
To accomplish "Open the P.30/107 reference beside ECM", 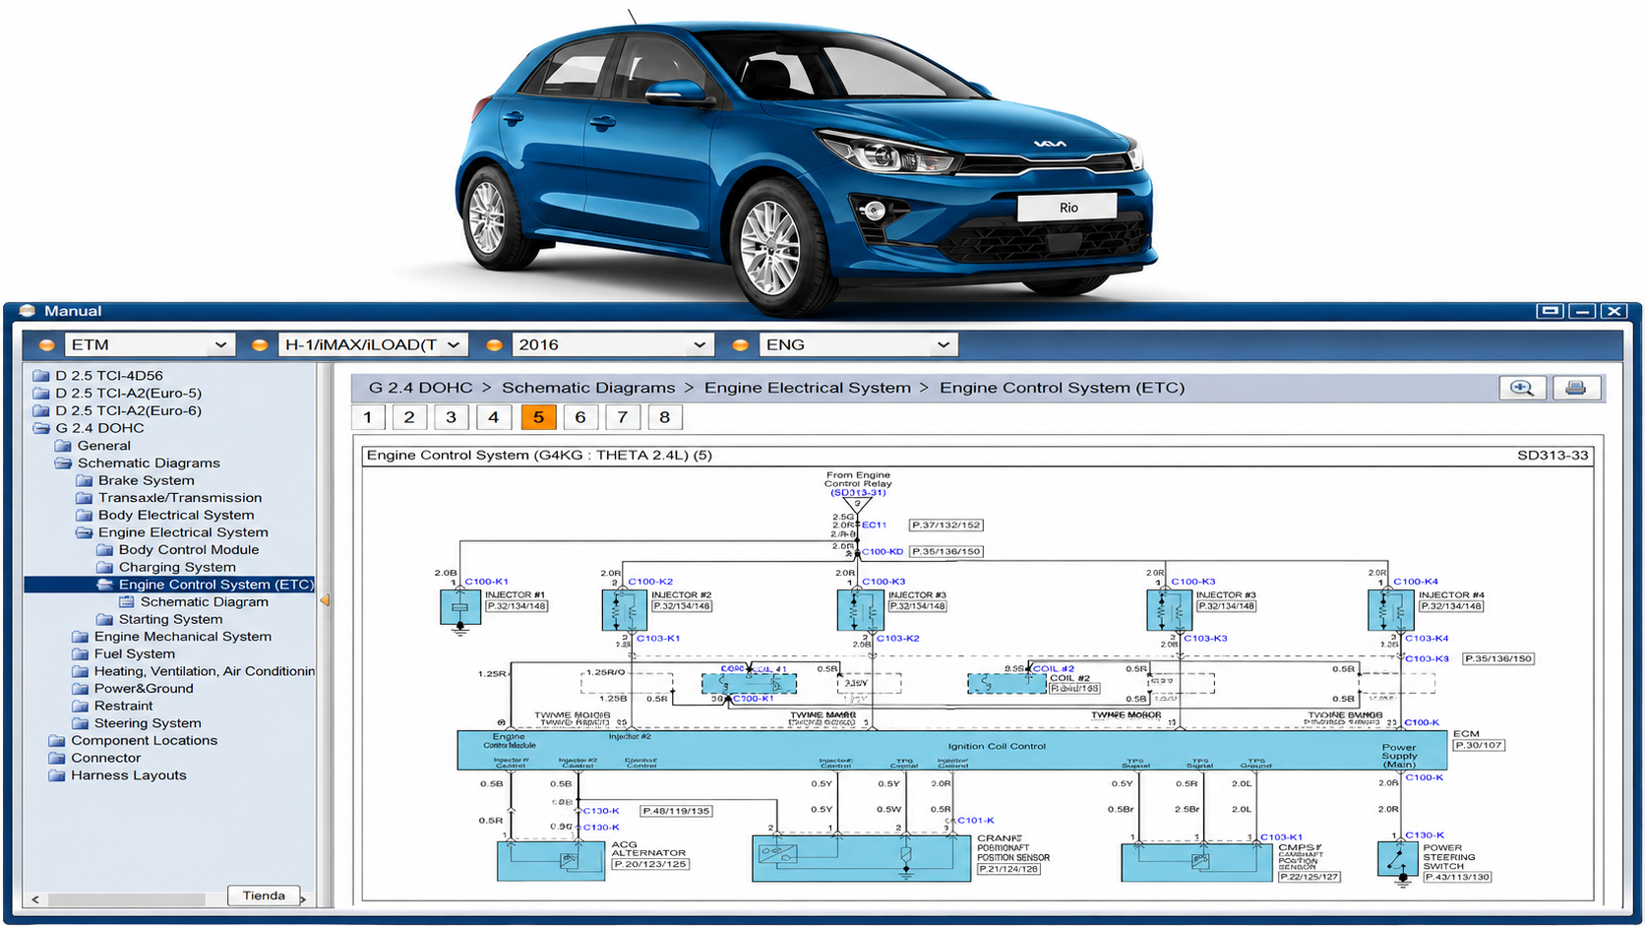I will (x=1479, y=745).
